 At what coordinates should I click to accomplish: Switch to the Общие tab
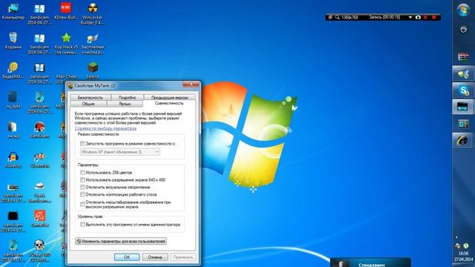(x=88, y=104)
